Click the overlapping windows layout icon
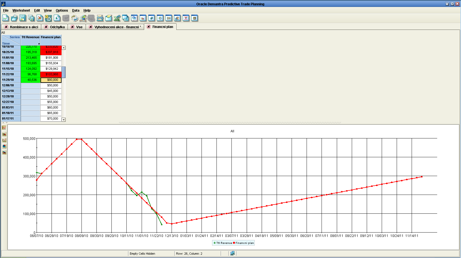Screen dimensions: 461x258 (x=134, y=18)
